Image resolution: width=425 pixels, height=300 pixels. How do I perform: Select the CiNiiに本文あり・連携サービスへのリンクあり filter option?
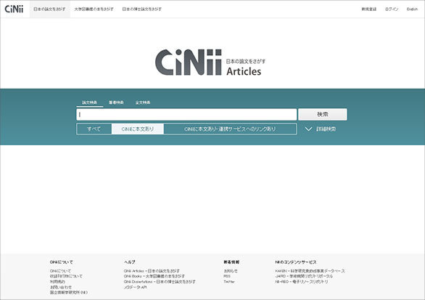[x=230, y=129]
